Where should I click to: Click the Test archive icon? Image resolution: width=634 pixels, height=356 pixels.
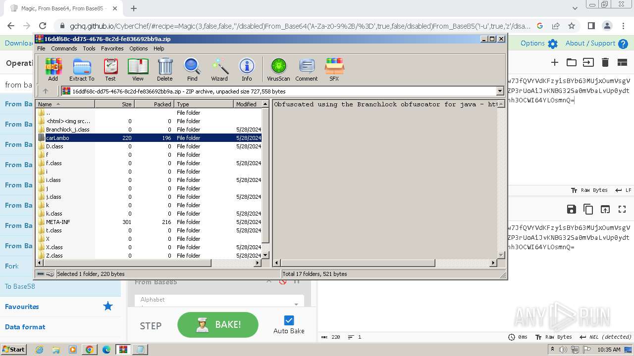tap(110, 70)
